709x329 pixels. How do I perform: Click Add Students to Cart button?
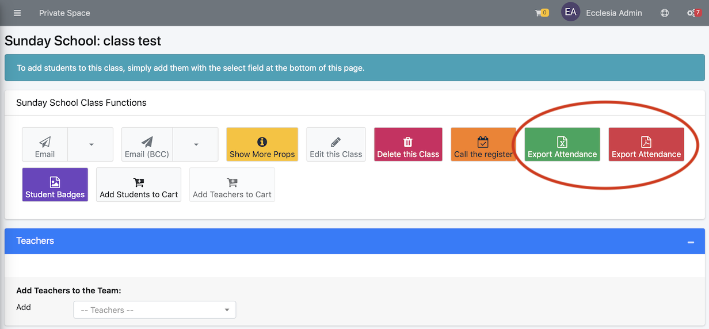coord(139,185)
